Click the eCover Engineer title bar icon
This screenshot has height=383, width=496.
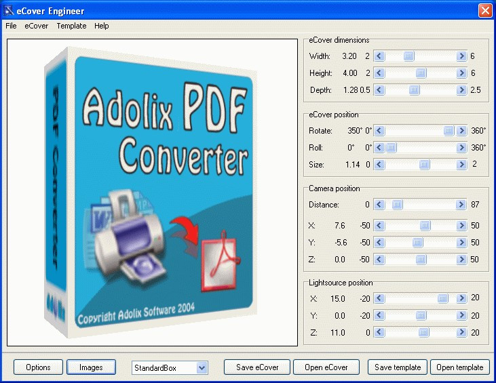point(9,11)
